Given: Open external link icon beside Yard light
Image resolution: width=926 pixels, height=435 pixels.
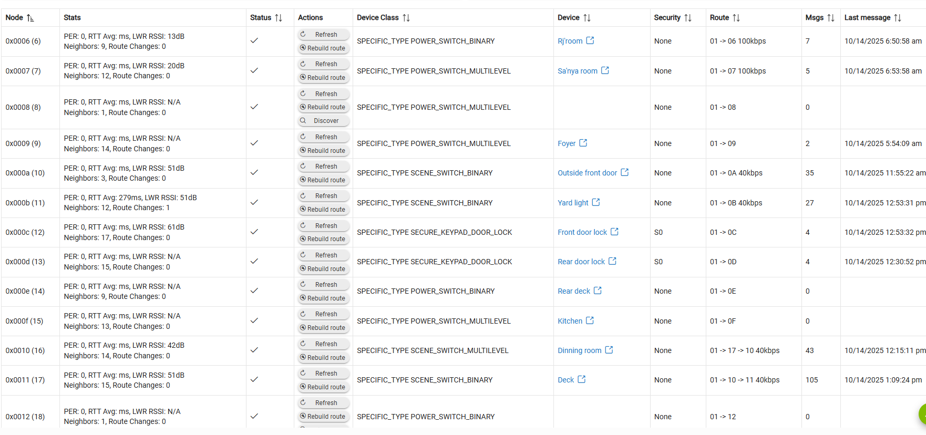Looking at the screenshot, I should (x=596, y=202).
